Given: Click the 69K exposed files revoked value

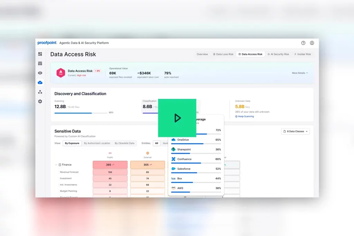Looking at the screenshot, I should [113, 73].
